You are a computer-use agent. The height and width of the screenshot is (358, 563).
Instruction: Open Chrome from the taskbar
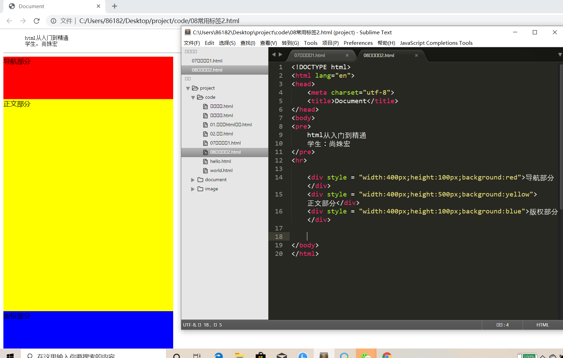pos(387,355)
